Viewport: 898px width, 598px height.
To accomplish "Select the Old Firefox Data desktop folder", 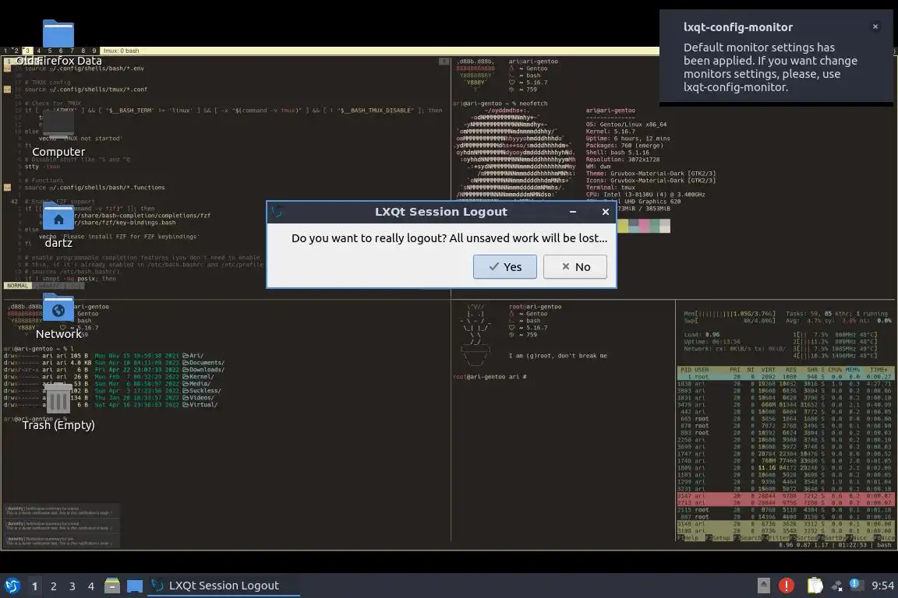I will (x=58, y=44).
